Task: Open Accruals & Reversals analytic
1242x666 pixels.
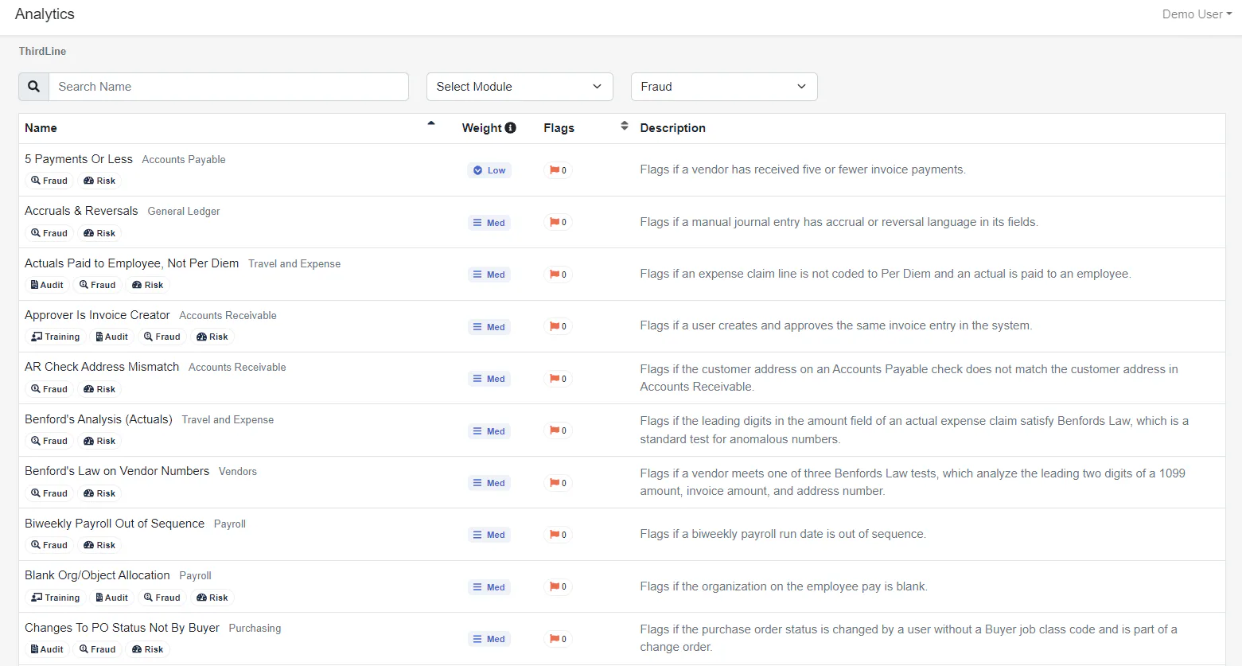Action: coord(81,211)
